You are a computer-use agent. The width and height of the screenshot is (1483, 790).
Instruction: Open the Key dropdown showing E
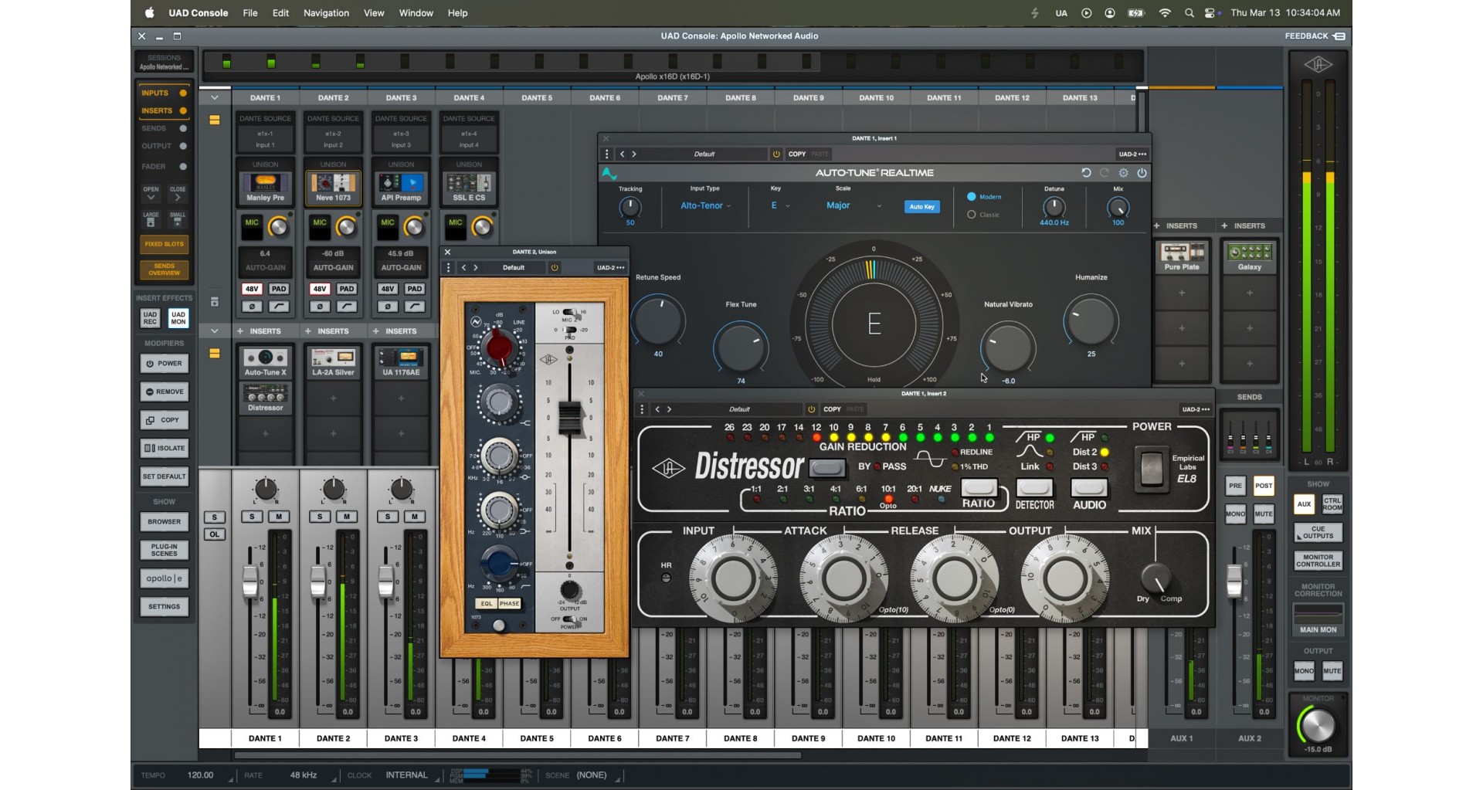(780, 206)
